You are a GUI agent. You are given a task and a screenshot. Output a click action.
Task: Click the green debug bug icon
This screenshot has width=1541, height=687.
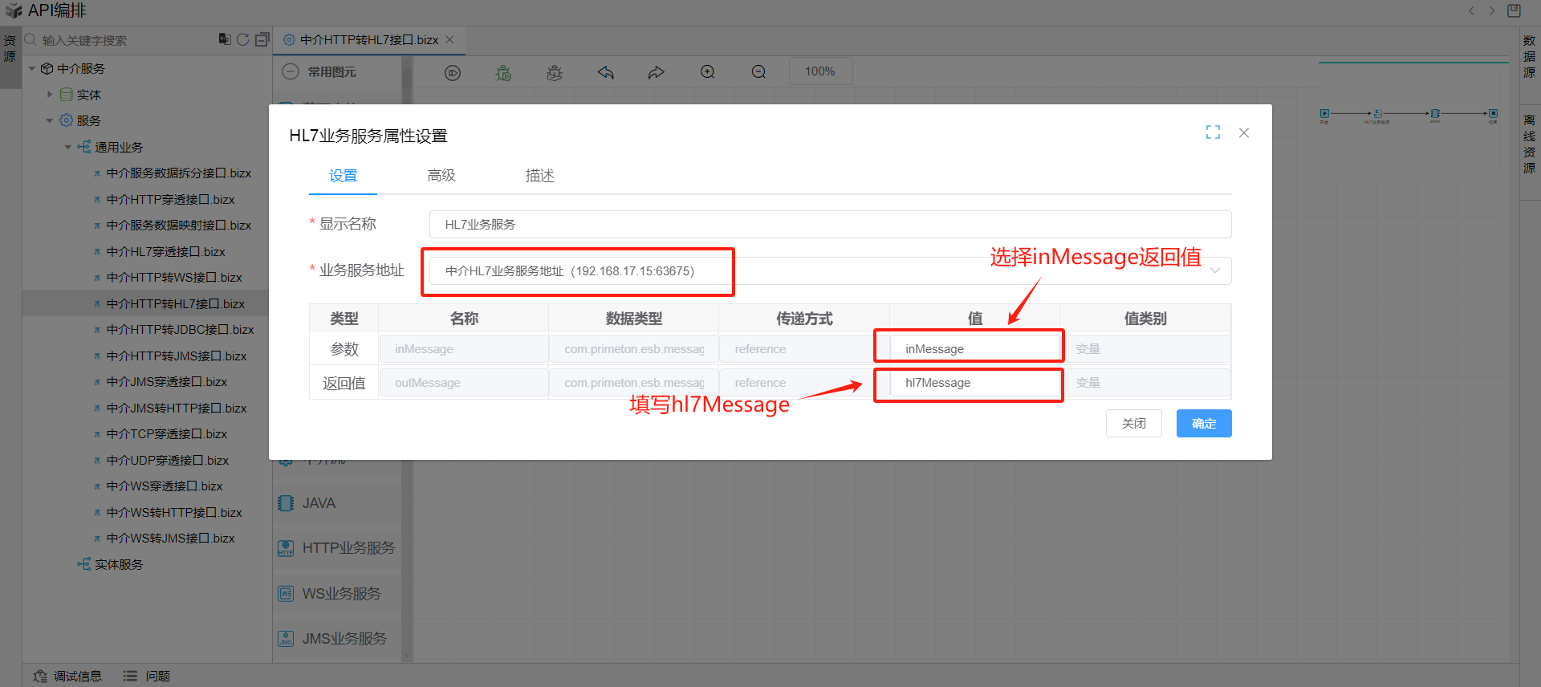(x=503, y=73)
